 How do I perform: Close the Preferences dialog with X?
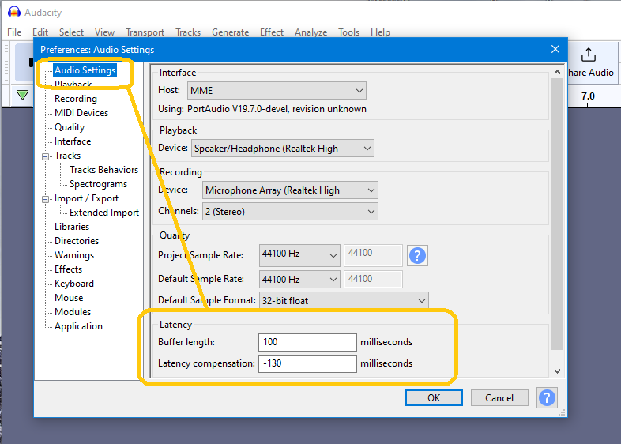[x=555, y=49]
